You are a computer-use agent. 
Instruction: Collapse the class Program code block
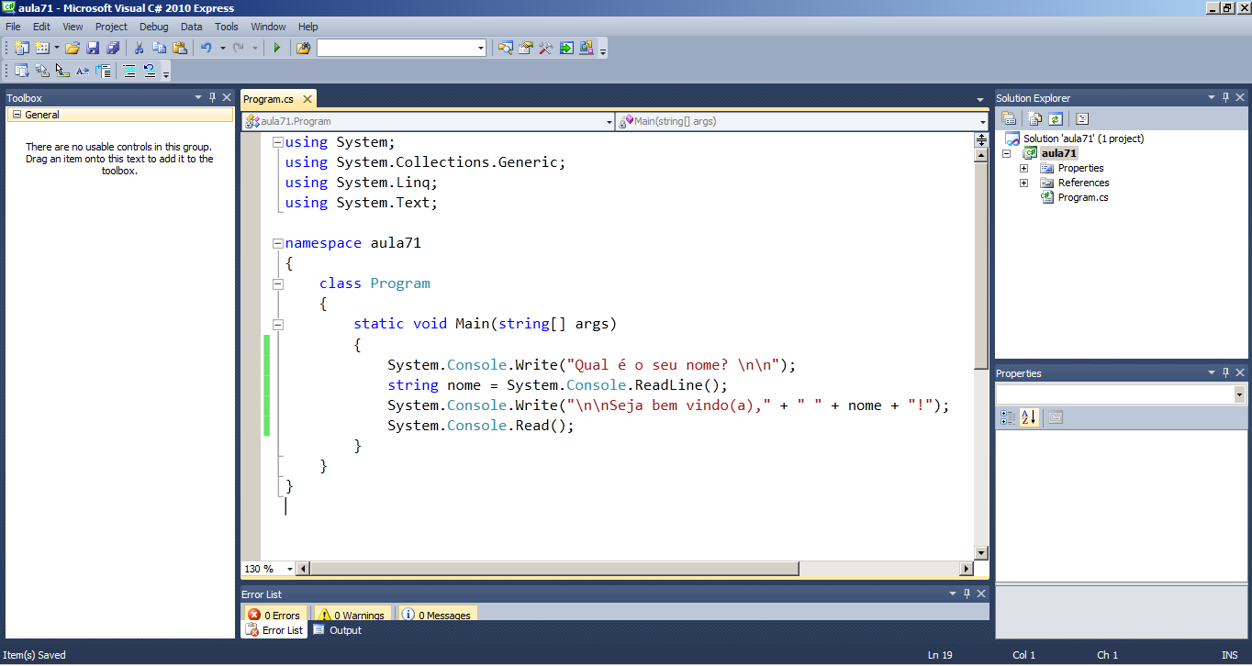(x=278, y=283)
